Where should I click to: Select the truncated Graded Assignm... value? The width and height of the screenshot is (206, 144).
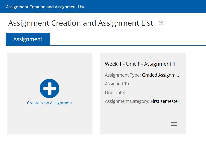pyautogui.click(x=160, y=75)
